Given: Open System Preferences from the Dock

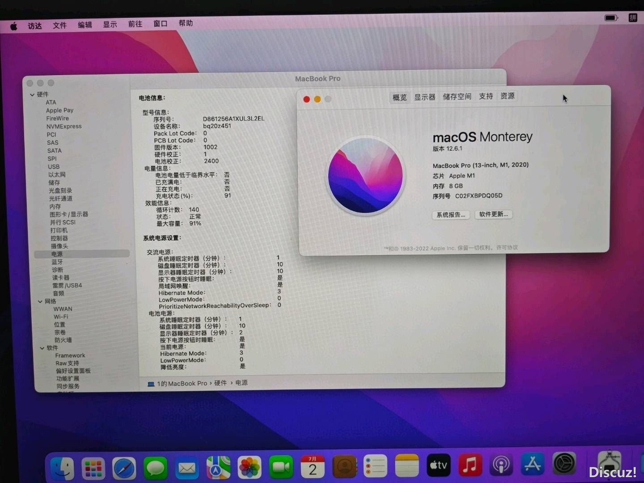Looking at the screenshot, I should [x=564, y=463].
